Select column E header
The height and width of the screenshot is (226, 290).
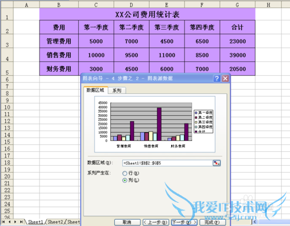coord(167,5)
